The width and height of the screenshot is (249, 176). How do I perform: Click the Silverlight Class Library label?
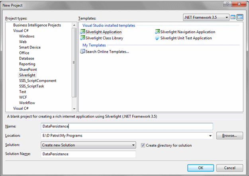(104, 38)
